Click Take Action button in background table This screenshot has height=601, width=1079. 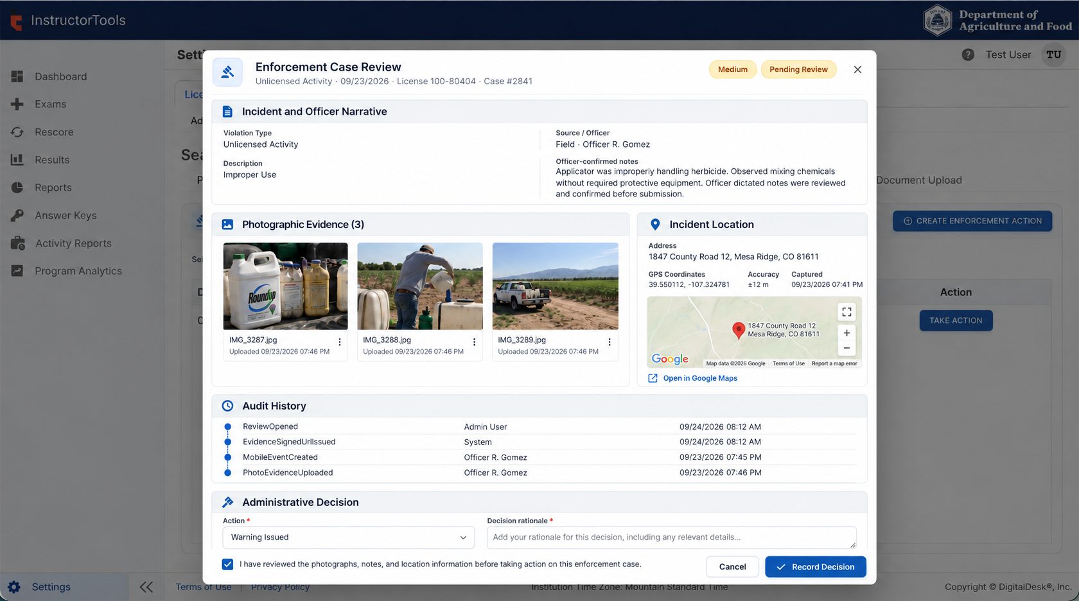(x=956, y=320)
